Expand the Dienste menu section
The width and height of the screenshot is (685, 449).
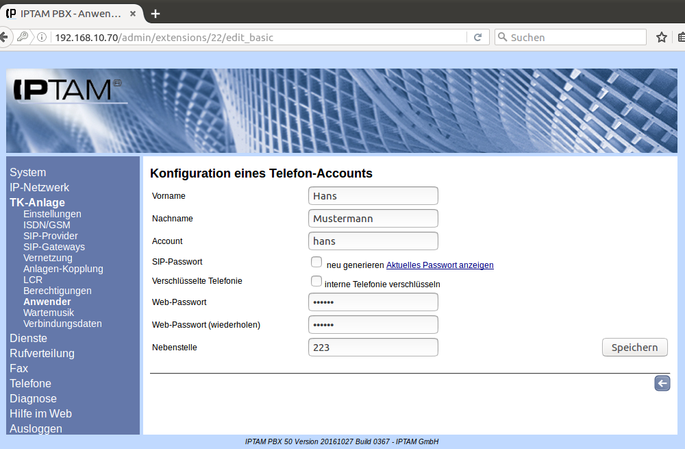(x=28, y=338)
